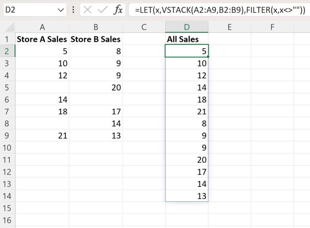This screenshot has width=310, height=228.
Task: Click the Insert Function fx icon
Action: [x=118, y=10]
